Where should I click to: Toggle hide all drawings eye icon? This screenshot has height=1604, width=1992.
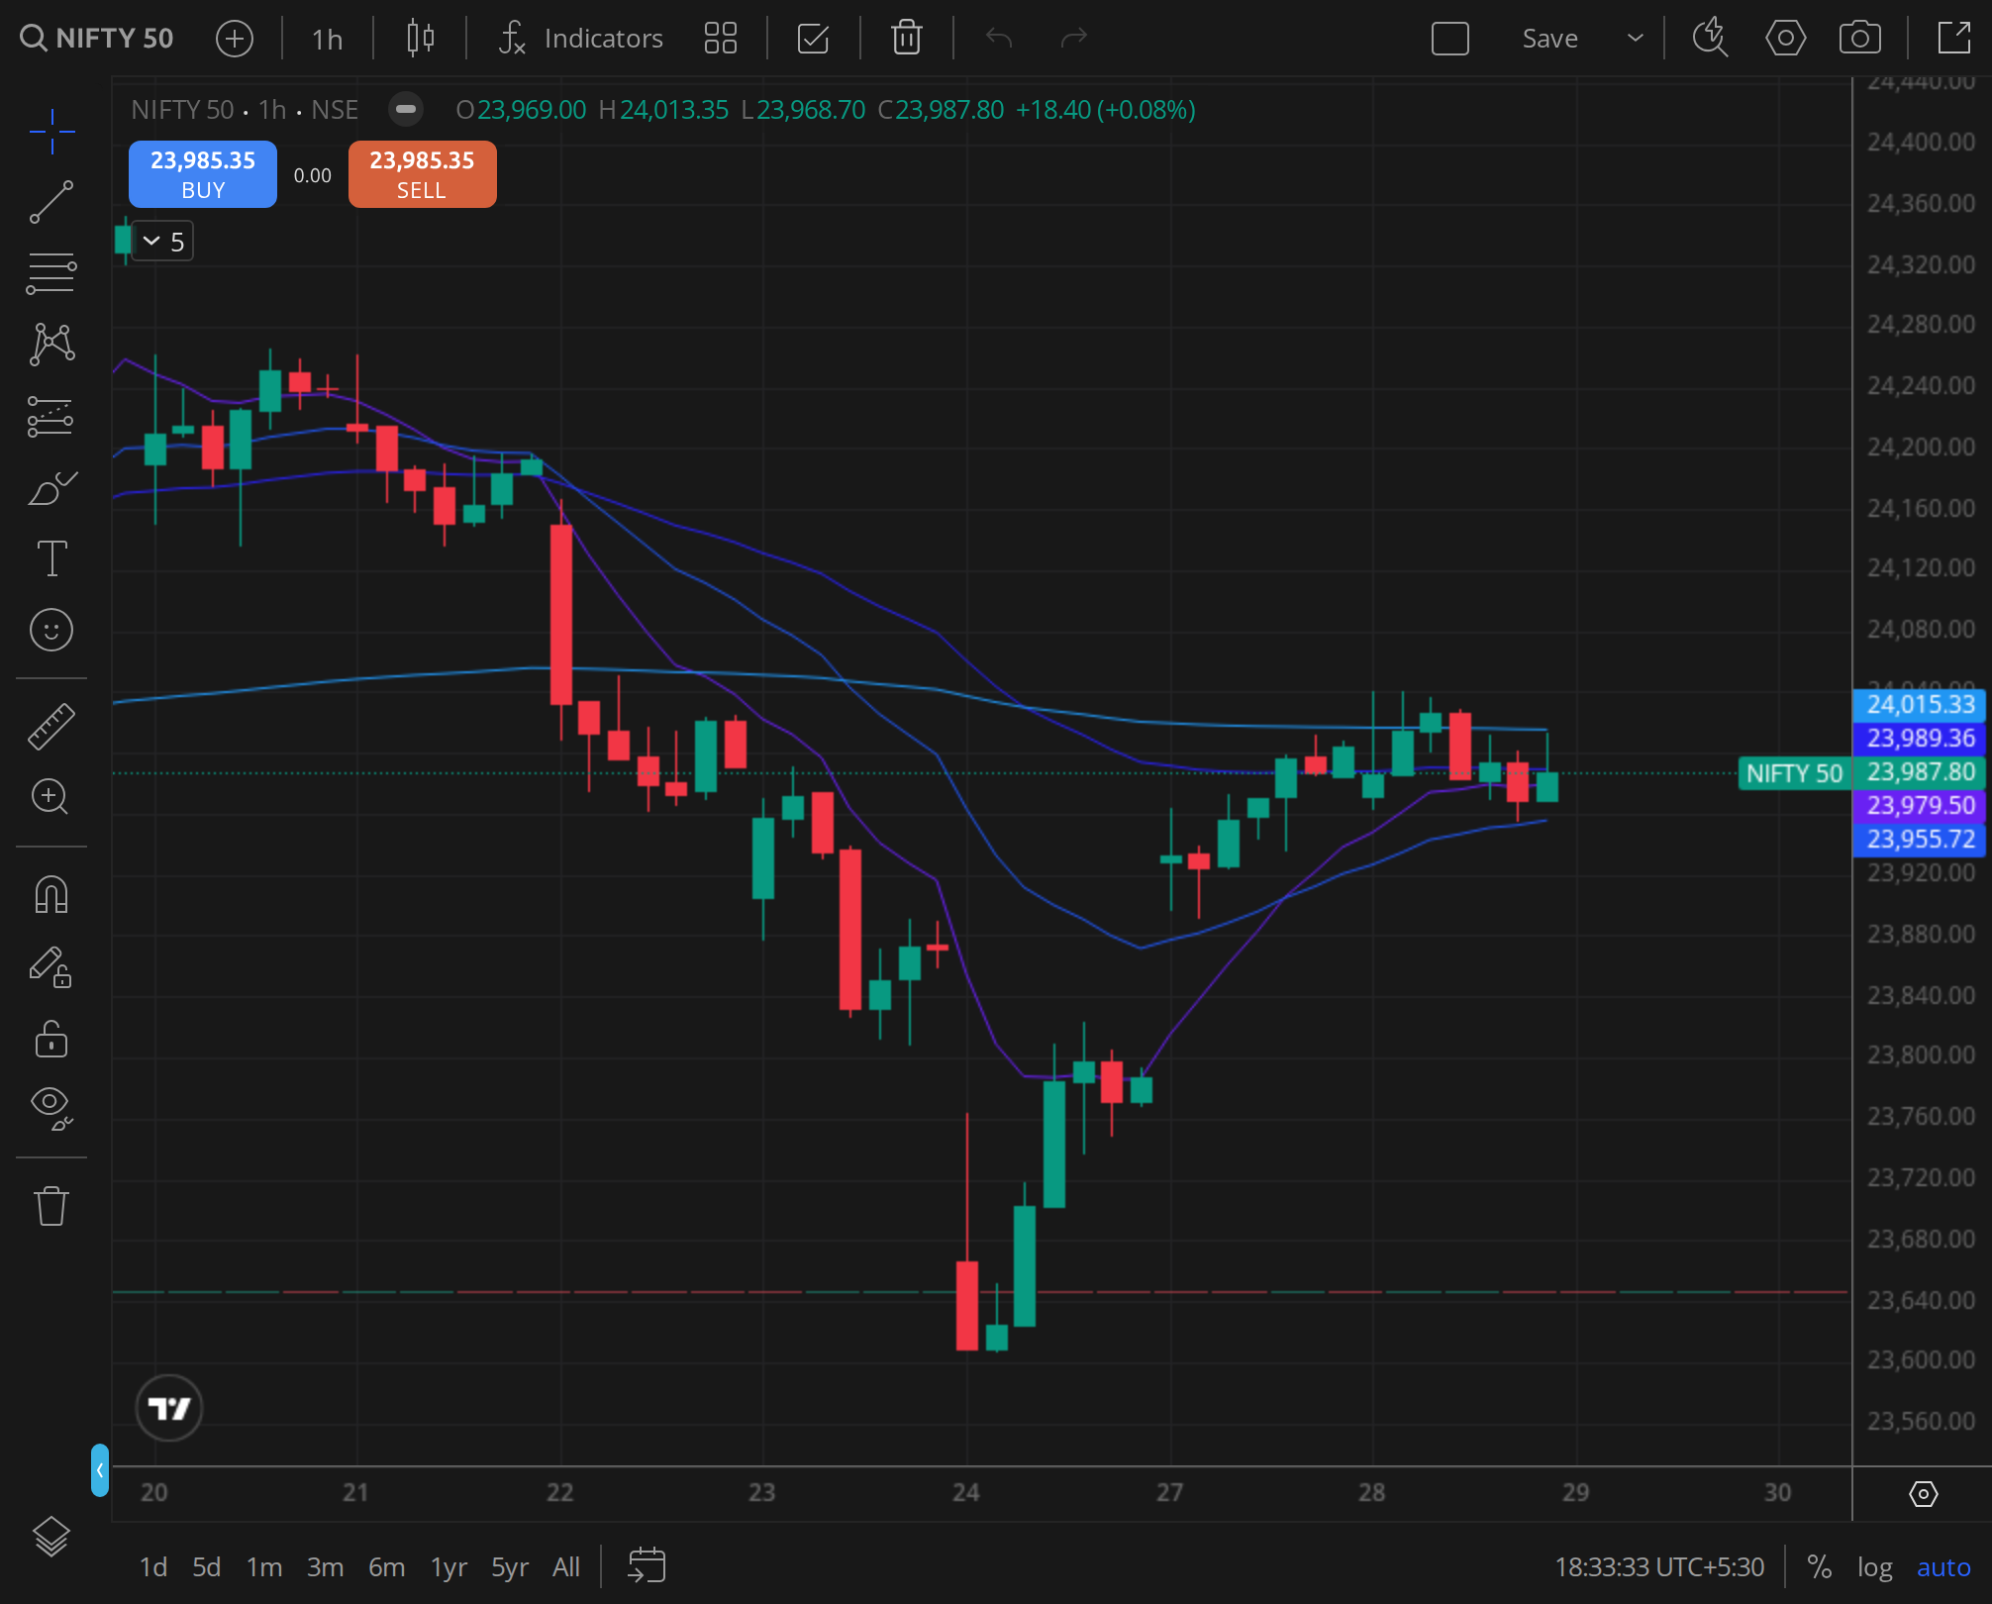click(51, 1108)
